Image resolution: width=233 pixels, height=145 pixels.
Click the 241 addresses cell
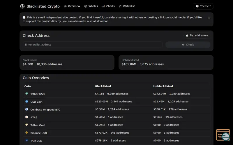tap(120, 133)
